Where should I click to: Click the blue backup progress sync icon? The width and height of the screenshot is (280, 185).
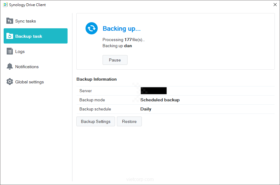click(x=92, y=28)
